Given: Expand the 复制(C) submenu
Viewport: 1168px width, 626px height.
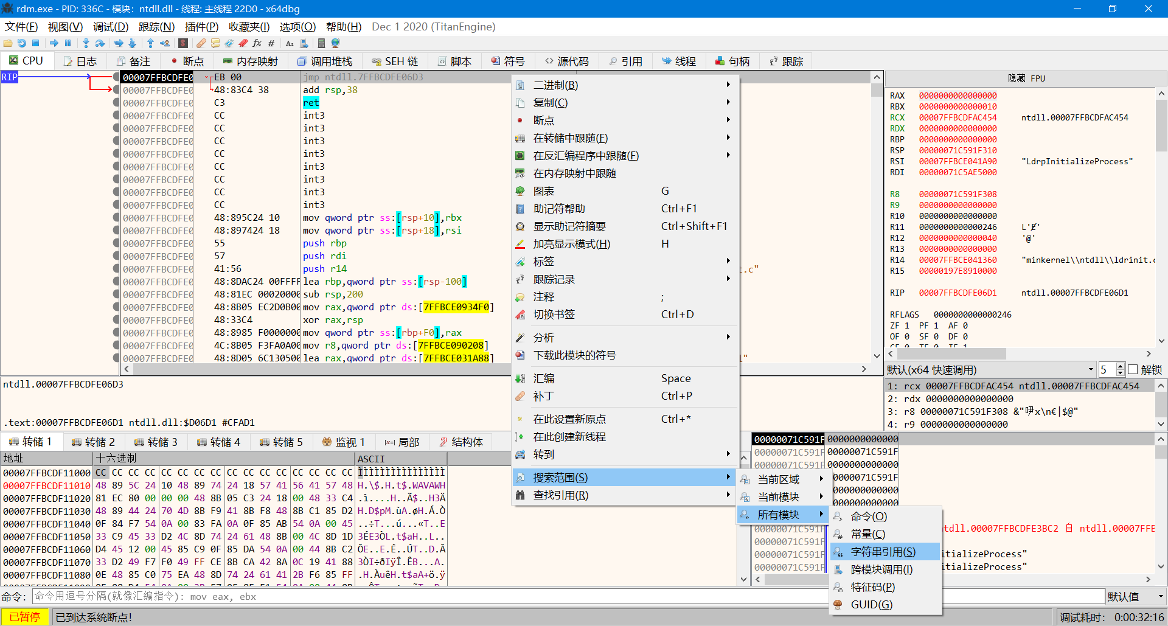Looking at the screenshot, I should [x=627, y=103].
